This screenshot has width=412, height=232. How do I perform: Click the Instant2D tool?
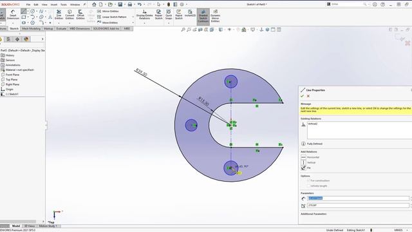pos(190,14)
